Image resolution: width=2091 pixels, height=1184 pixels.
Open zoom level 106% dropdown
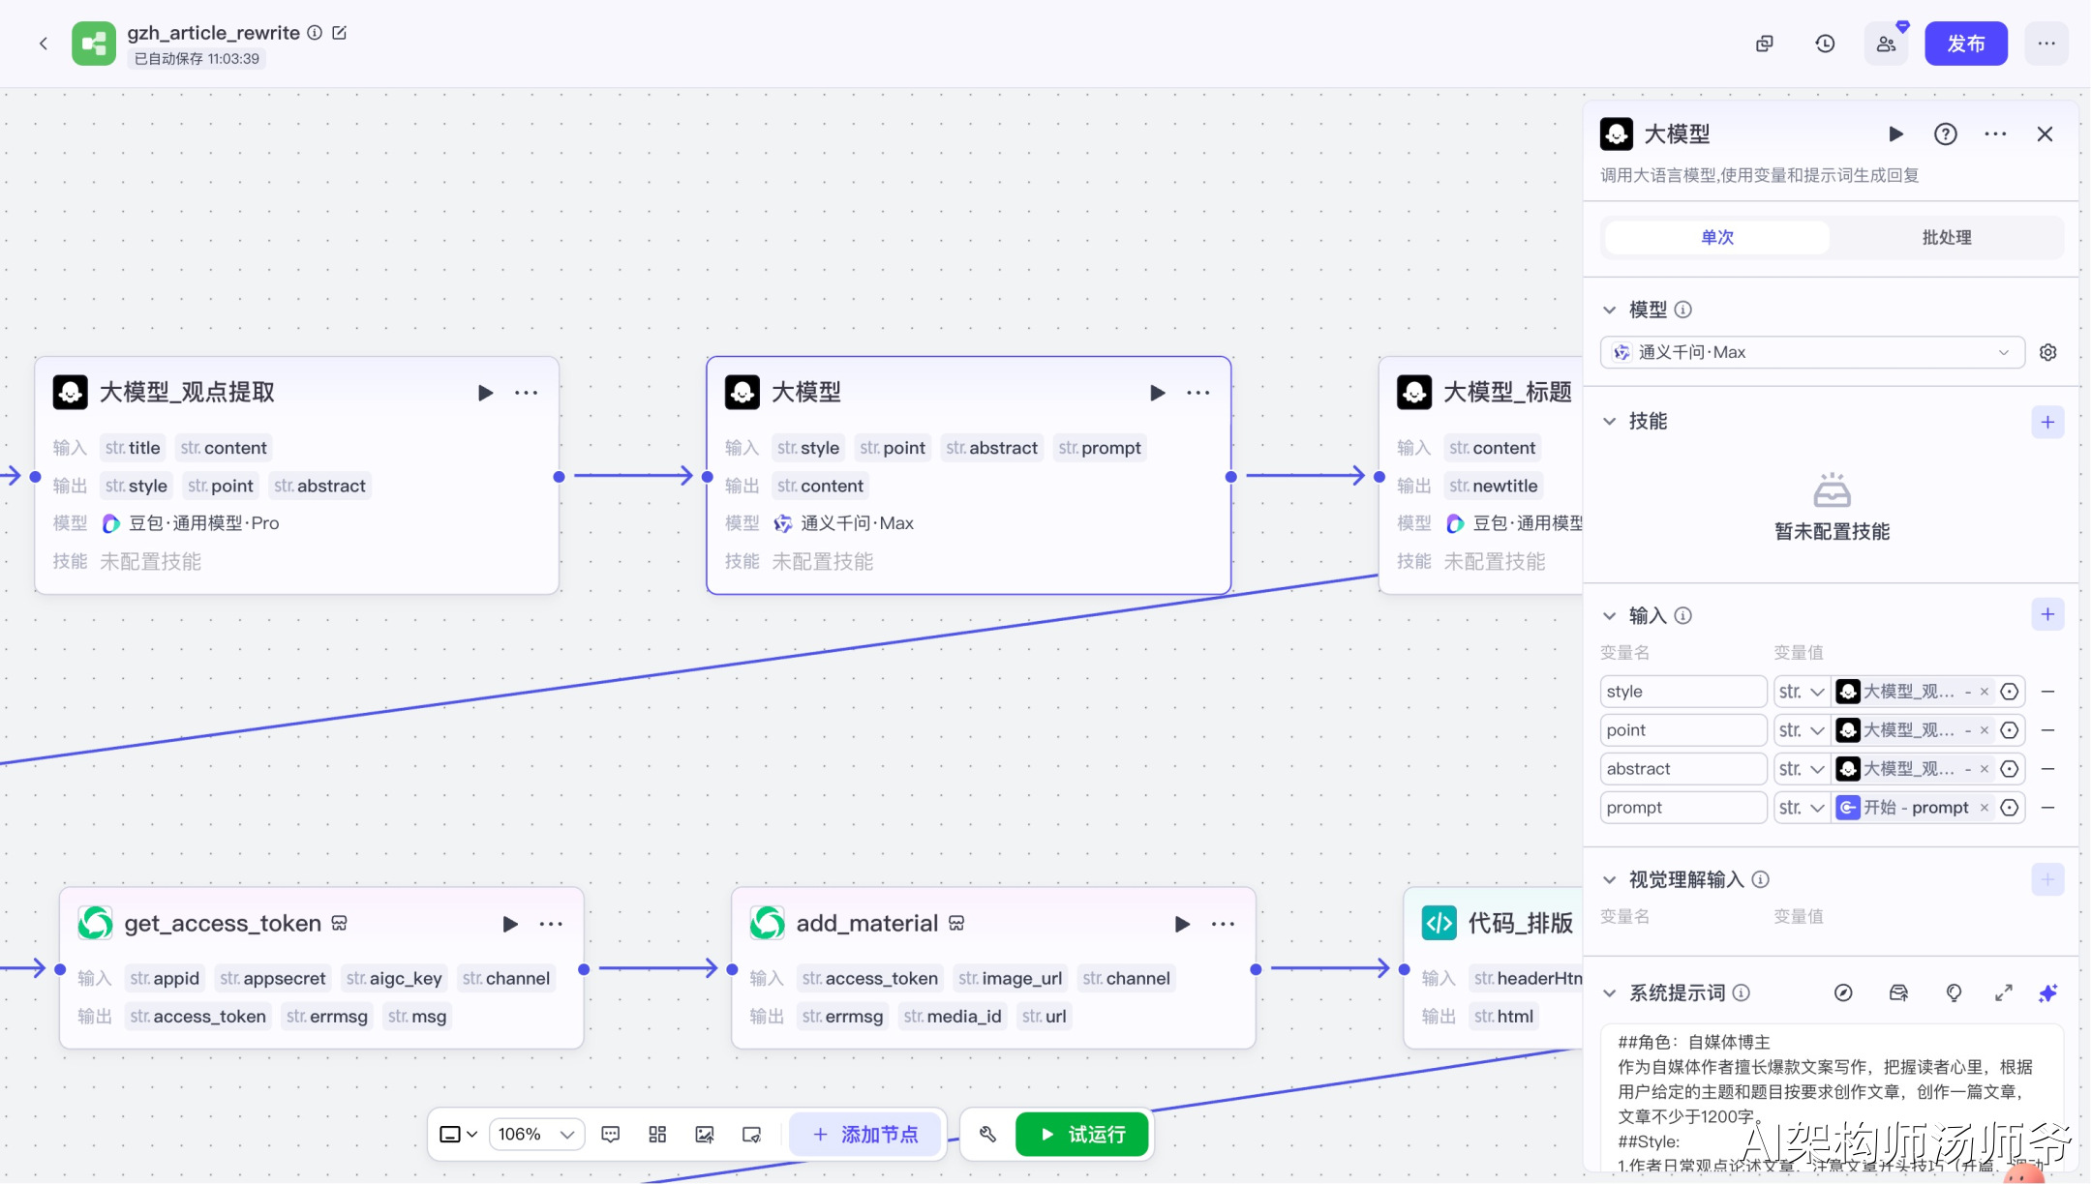536,1134
